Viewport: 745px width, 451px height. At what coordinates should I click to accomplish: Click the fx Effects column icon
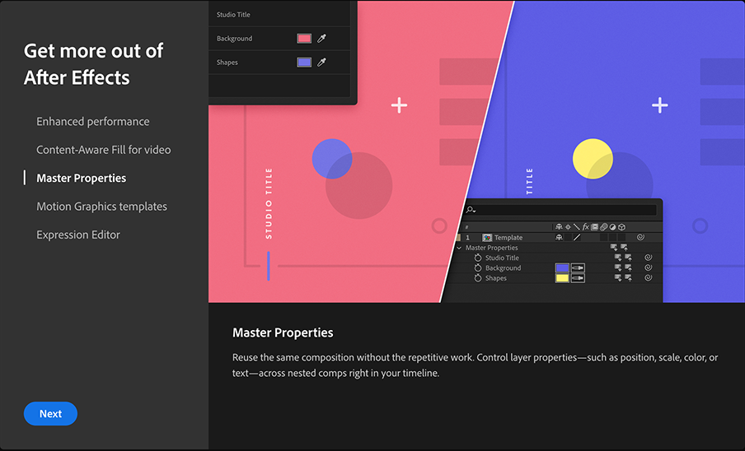pyautogui.click(x=586, y=227)
